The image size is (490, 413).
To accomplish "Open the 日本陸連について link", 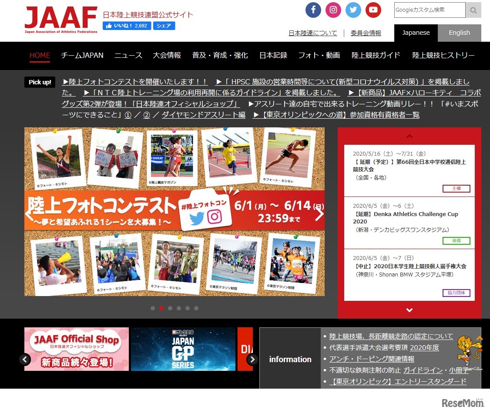I will point(313,33).
